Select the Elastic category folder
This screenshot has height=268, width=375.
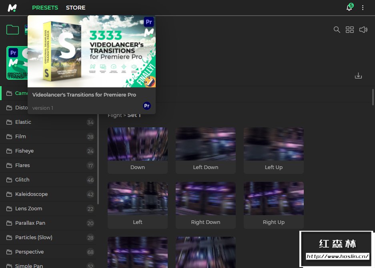pos(49,122)
